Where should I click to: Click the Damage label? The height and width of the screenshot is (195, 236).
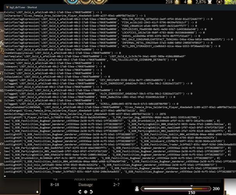(85, 184)
